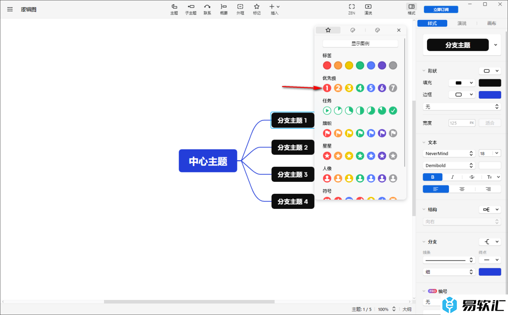Close the marker popup panel
Viewport: 508px width, 315px height.
(x=399, y=30)
